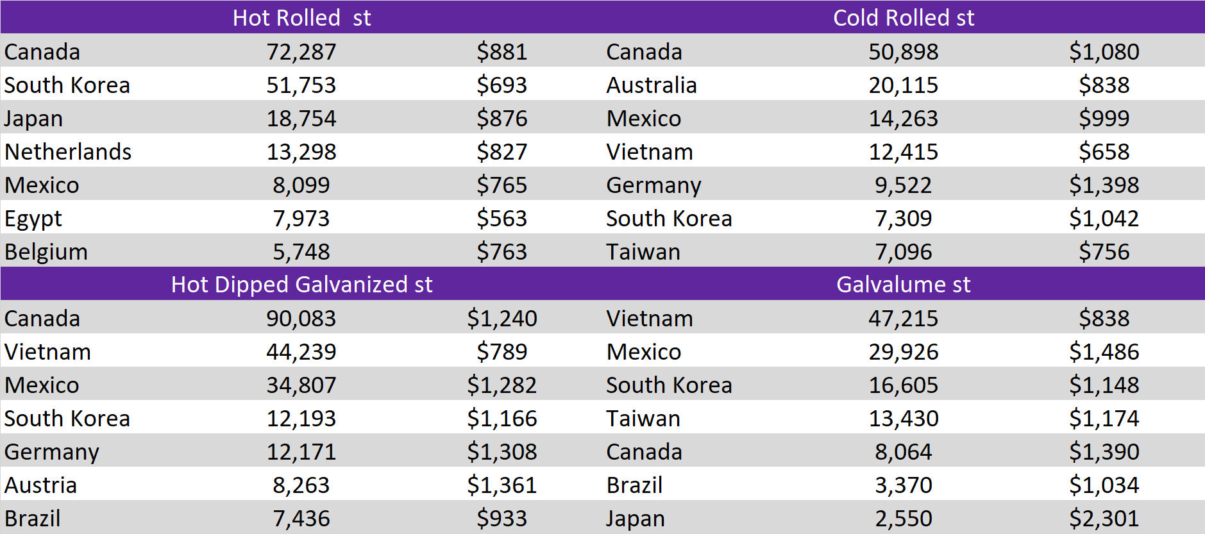
Task: Click the Belgium country cell
Action: click(46, 252)
